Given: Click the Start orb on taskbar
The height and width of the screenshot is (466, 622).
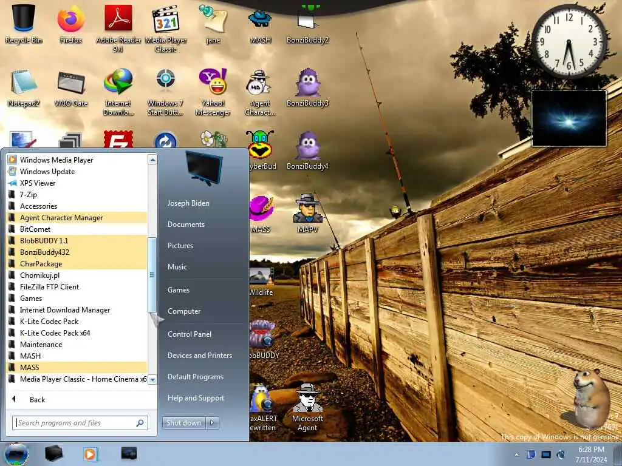Looking at the screenshot, I should coord(16,454).
